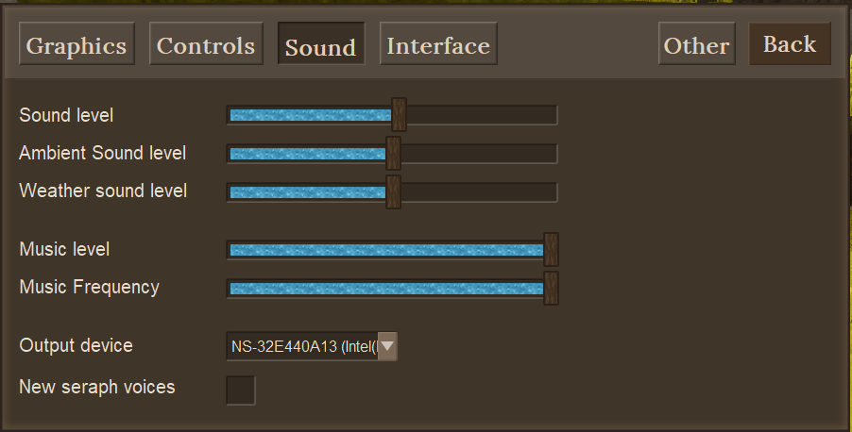852x432 pixels.
Task: Click the Music level slider handle
Action: point(551,249)
